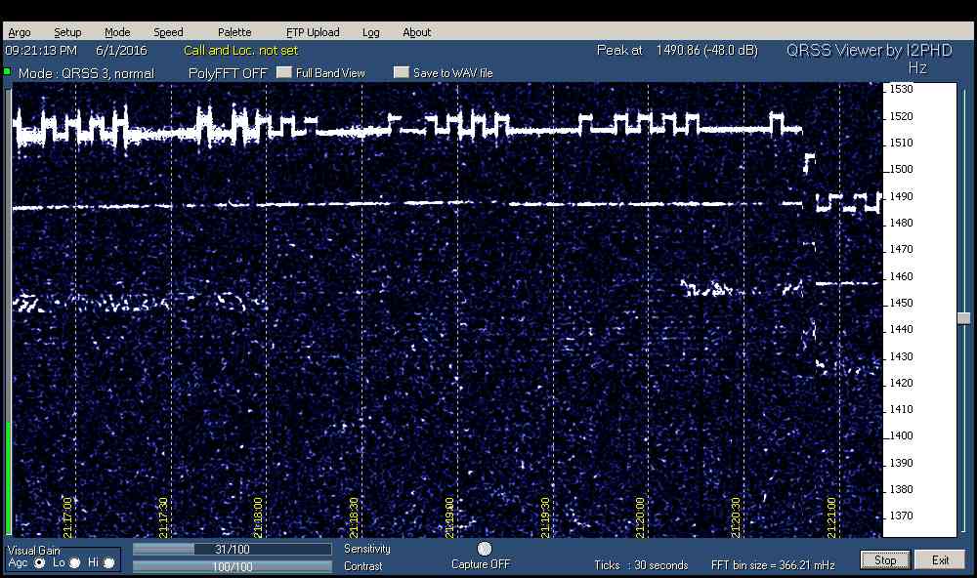Click the frequency scale scrollbar thumb
The image size is (977, 578).
964,318
